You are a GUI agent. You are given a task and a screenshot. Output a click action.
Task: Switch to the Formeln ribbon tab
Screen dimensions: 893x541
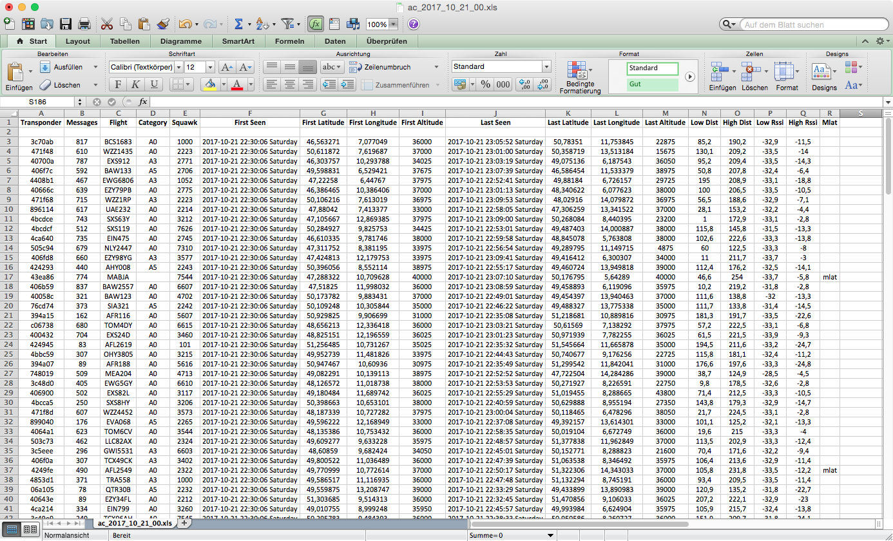[x=289, y=41]
